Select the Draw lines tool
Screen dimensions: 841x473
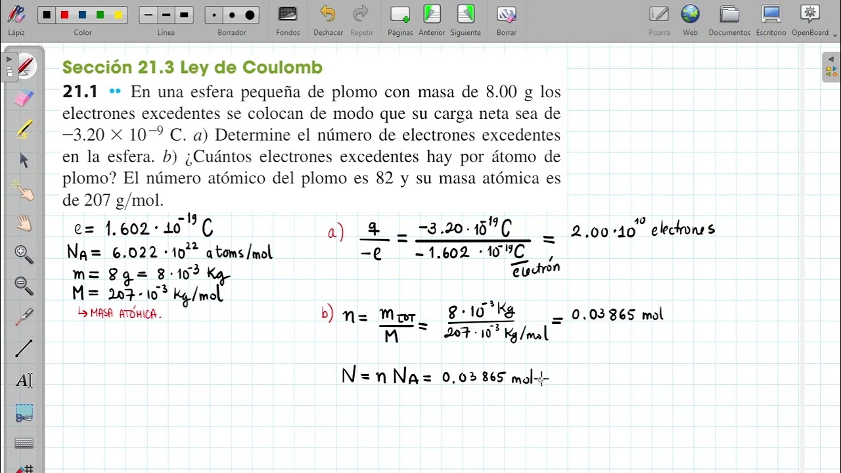(x=24, y=348)
